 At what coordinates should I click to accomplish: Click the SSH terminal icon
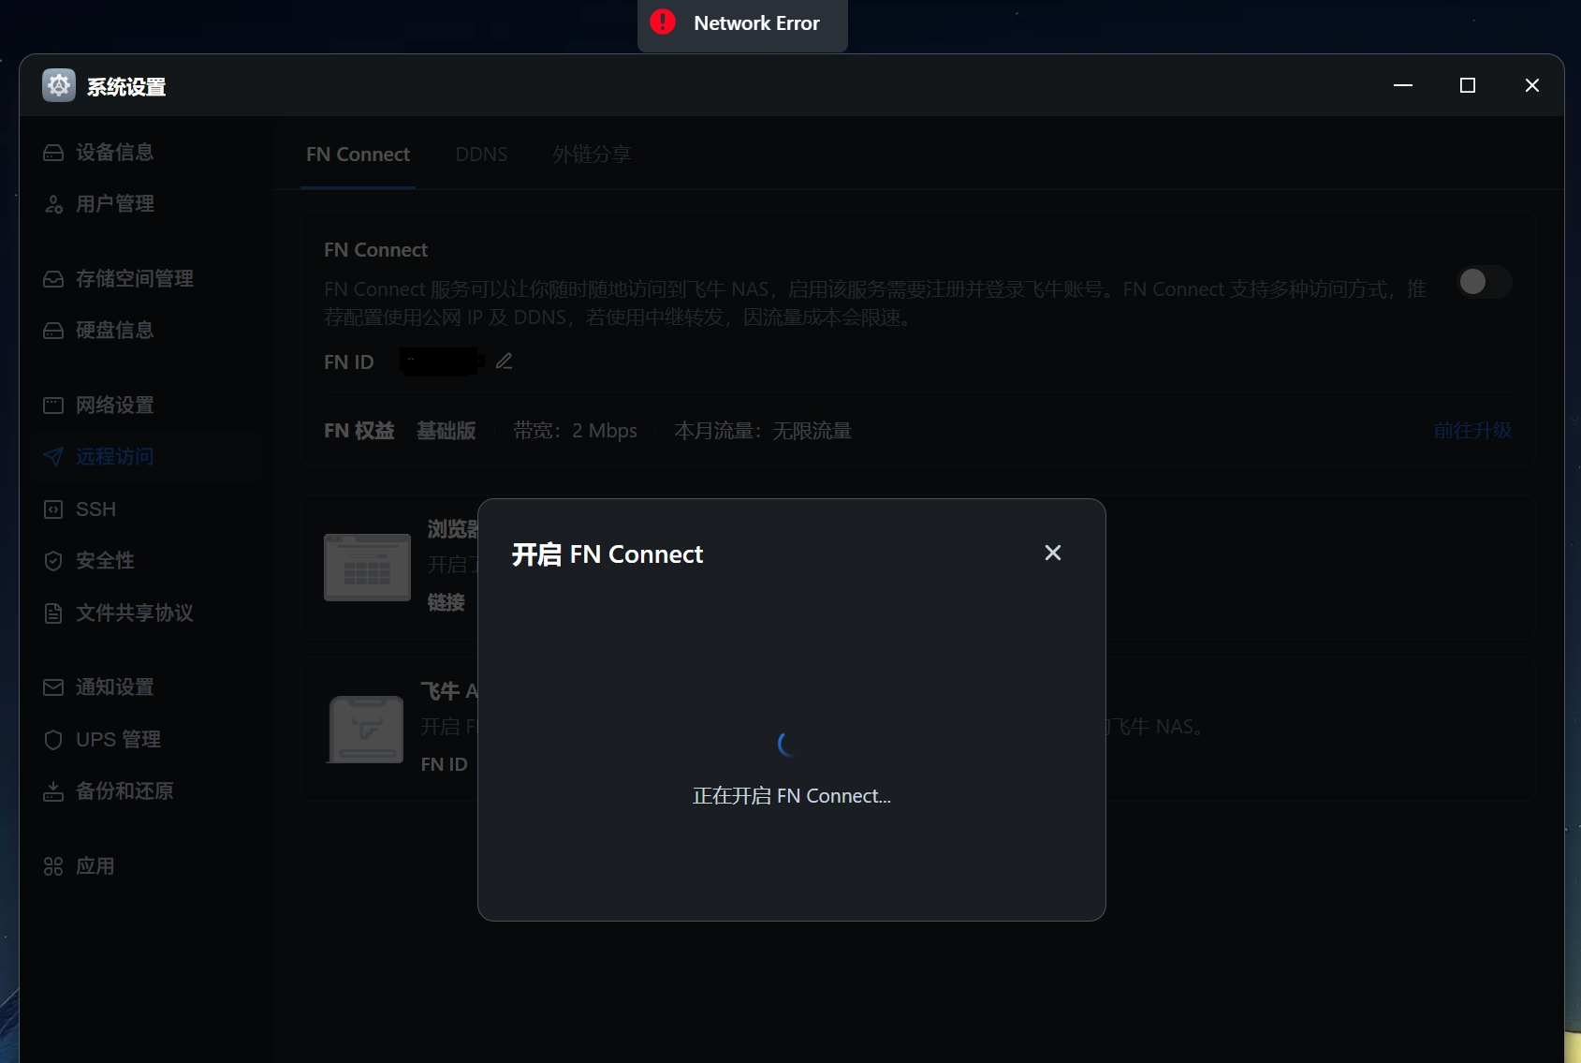point(53,509)
